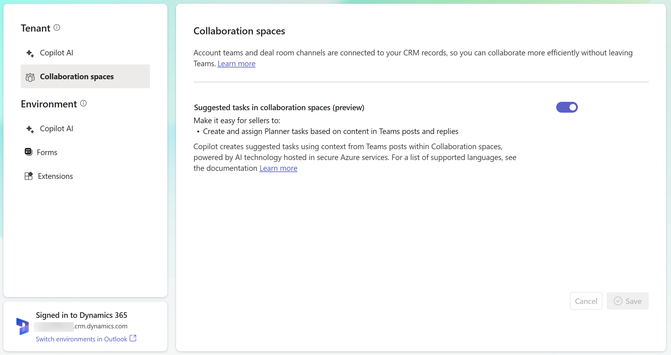Select Copilot AI under Tenant menu

pos(56,53)
